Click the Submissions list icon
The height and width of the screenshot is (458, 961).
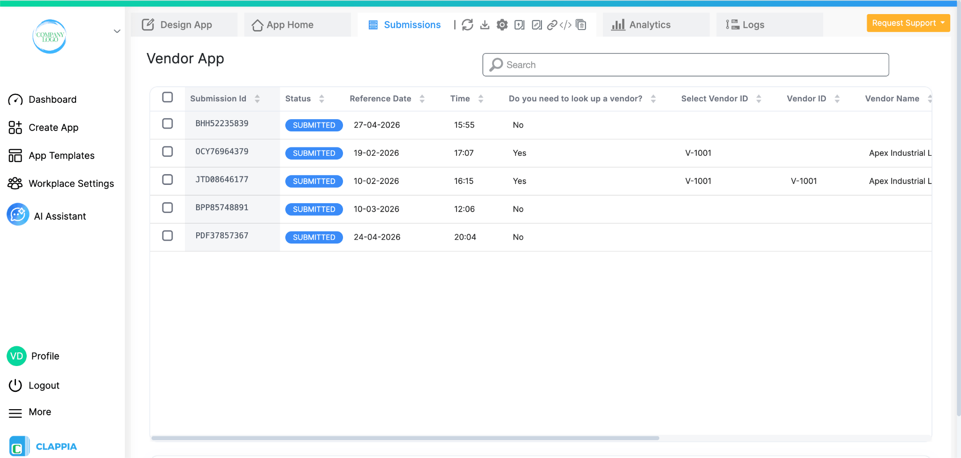click(x=373, y=25)
